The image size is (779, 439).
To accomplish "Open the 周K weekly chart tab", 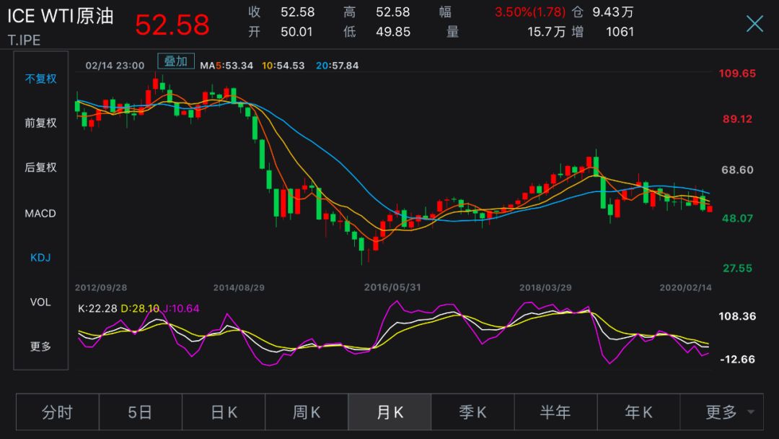I will [x=307, y=412].
